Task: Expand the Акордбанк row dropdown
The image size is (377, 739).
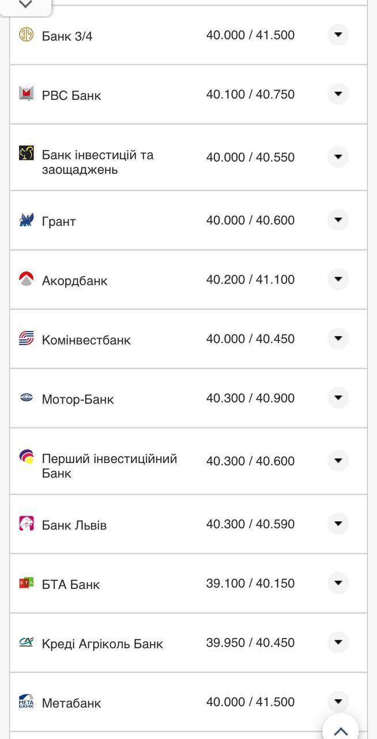Action: (x=338, y=279)
